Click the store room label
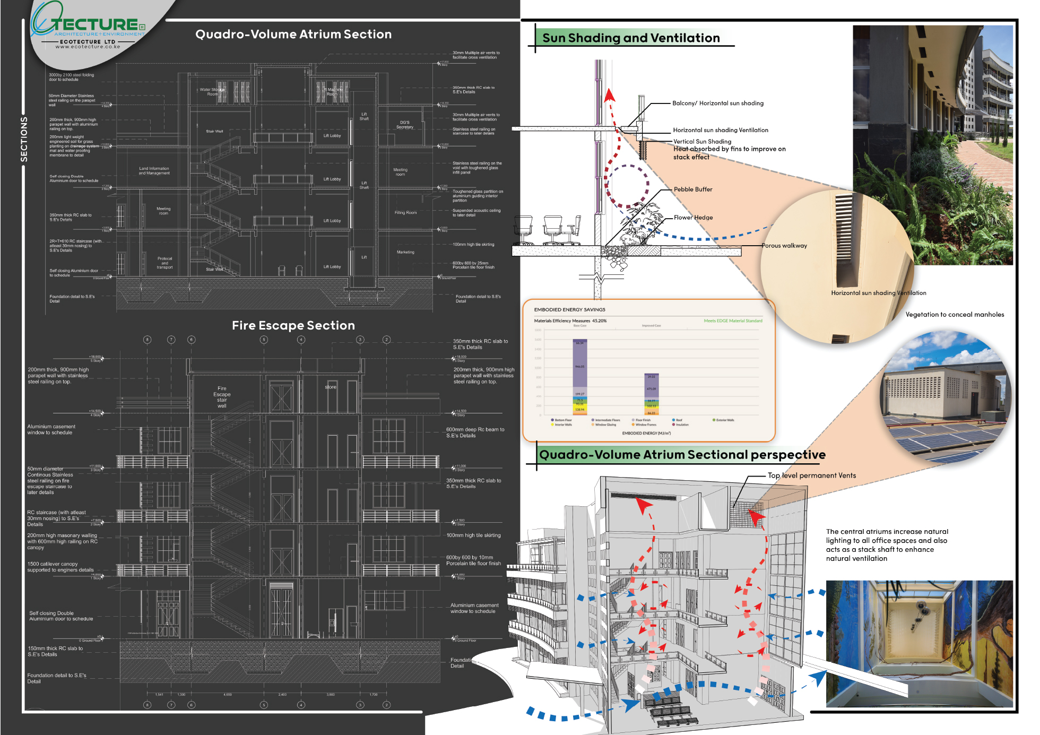The image size is (1040, 735). click(x=331, y=387)
